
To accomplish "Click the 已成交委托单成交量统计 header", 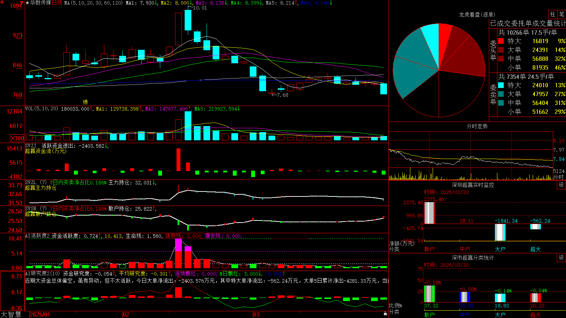I will click(528, 23).
